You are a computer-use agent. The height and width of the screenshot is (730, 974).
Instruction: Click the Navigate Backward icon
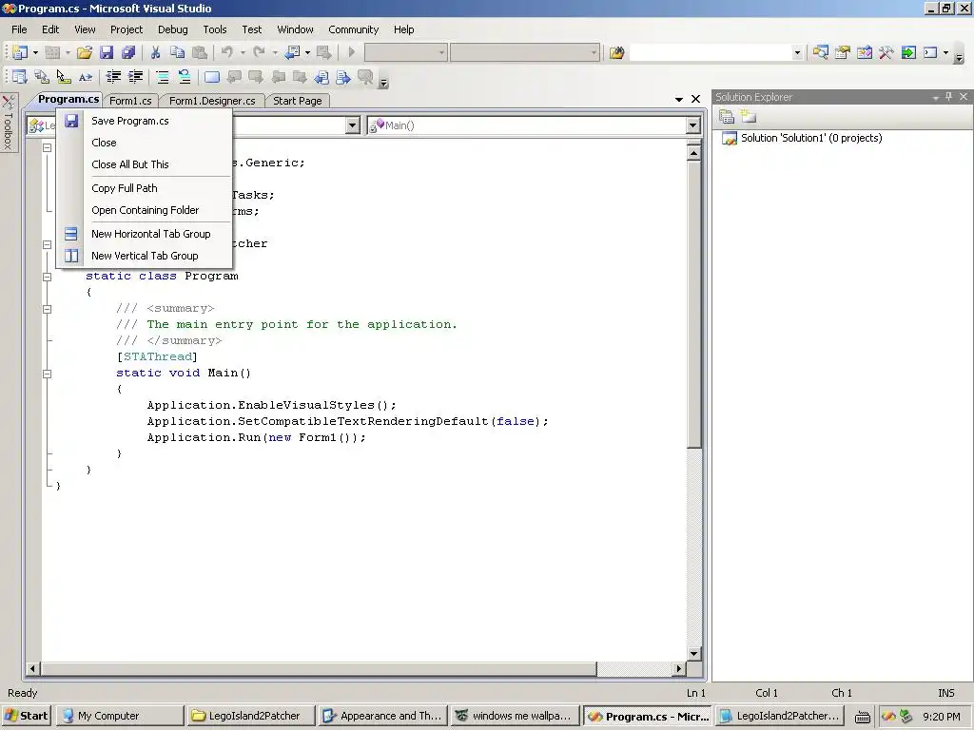(x=292, y=53)
